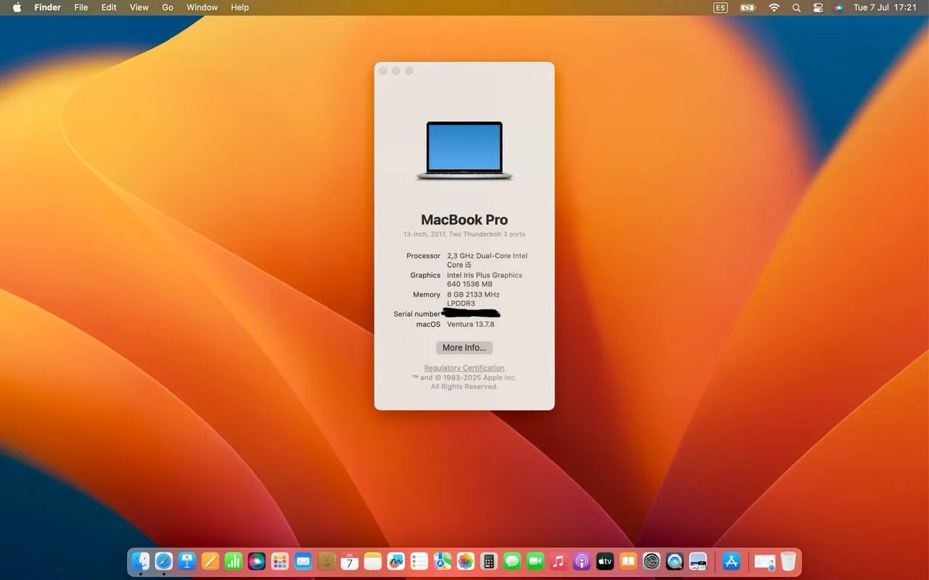This screenshot has height=580, width=929.
Task: Open Photos in the Dock
Action: pyautogui.click(x=466, y=561)
